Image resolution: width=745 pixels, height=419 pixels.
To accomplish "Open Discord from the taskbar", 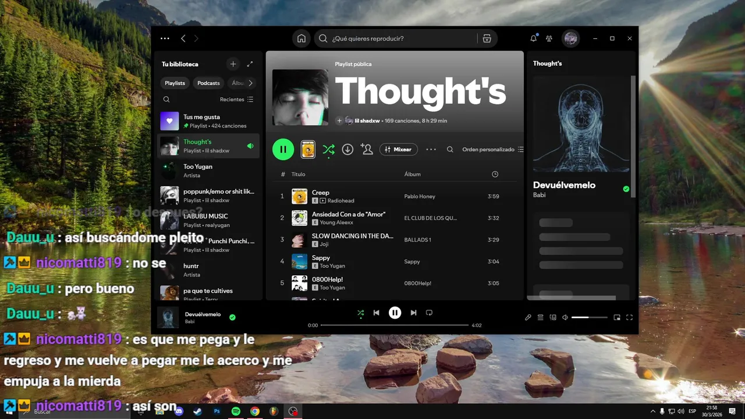I will (x=179, y=411).
